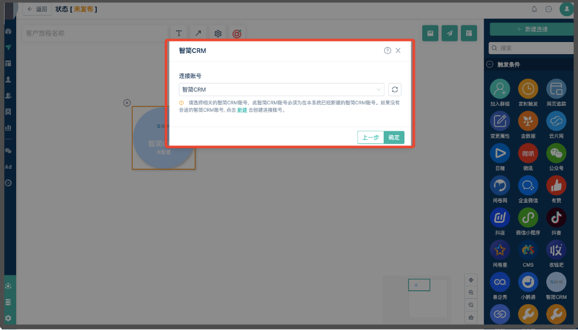
Task: Publish journey via paper plane button
Action: click(x=450, y=33)
